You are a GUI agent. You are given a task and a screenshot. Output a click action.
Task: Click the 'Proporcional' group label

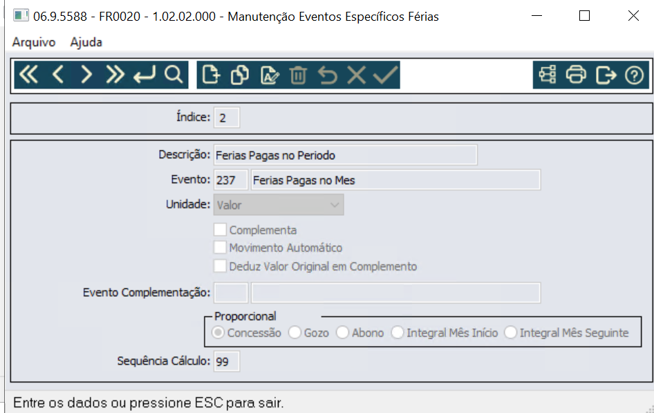point(245,316)
